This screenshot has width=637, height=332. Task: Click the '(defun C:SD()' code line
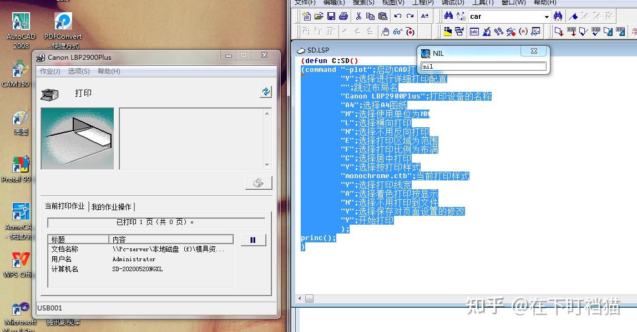[330, 61]
